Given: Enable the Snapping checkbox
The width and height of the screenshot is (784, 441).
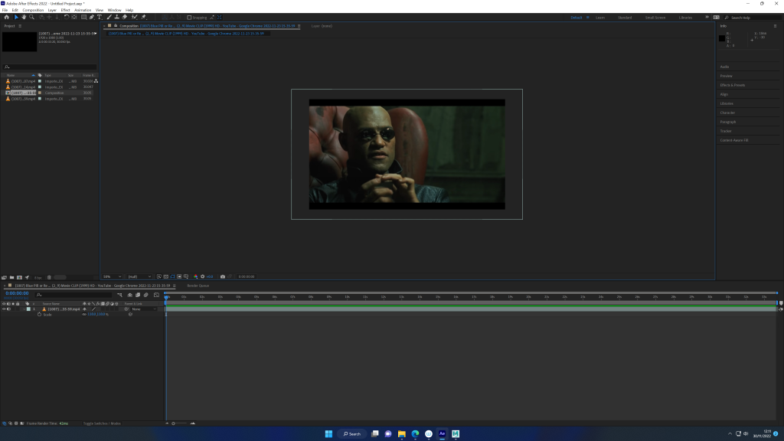Looking at the screenshot, I should click(189, 18).
